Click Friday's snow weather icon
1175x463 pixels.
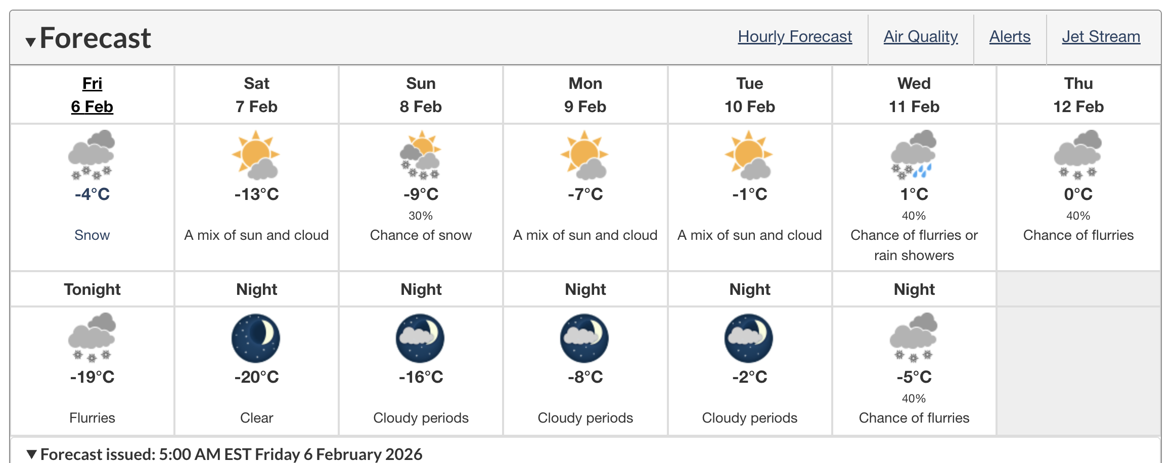(x=92, y=155)
